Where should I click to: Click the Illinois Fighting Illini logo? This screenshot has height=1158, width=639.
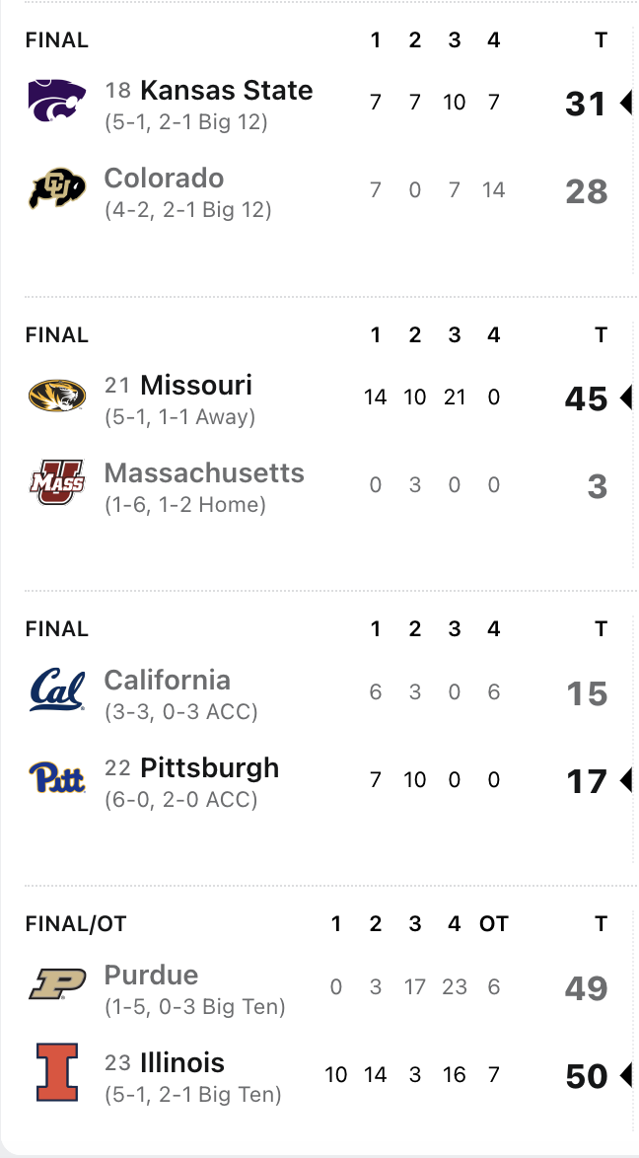[57, 1074]
